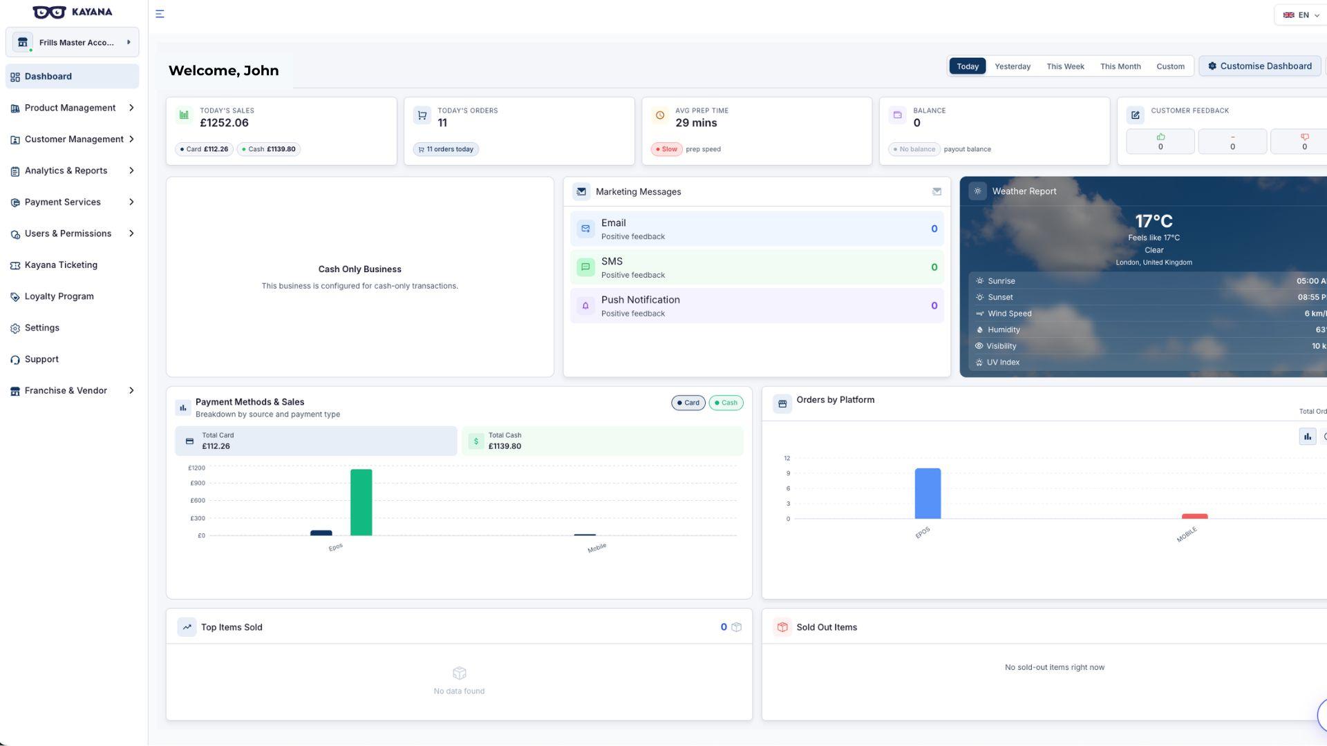Click the Kayana glasses logo

pyautogui.click(x=49, y=12)
